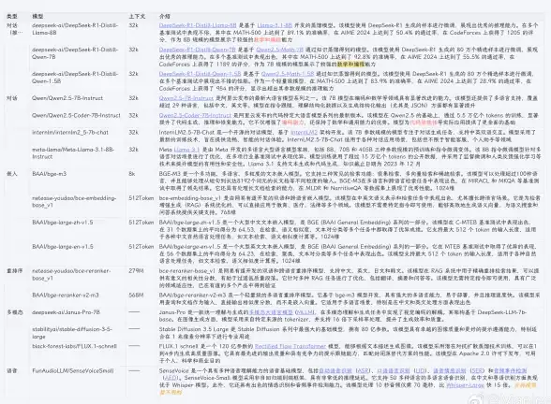Click 32k context value in Meta-Llama-3.1 row

(133, 150)
